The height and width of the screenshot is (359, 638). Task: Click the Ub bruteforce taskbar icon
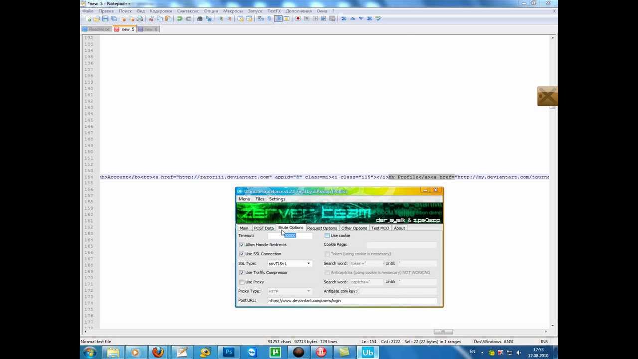tap(368, 352)
